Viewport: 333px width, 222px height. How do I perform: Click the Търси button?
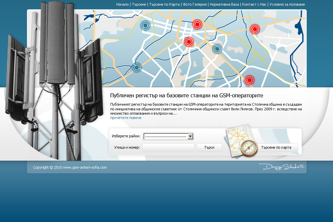point(209,148)
